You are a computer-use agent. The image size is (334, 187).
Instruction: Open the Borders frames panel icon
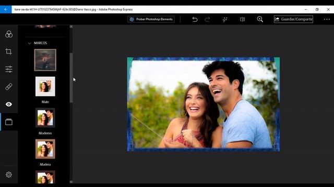tap(9, 122)
